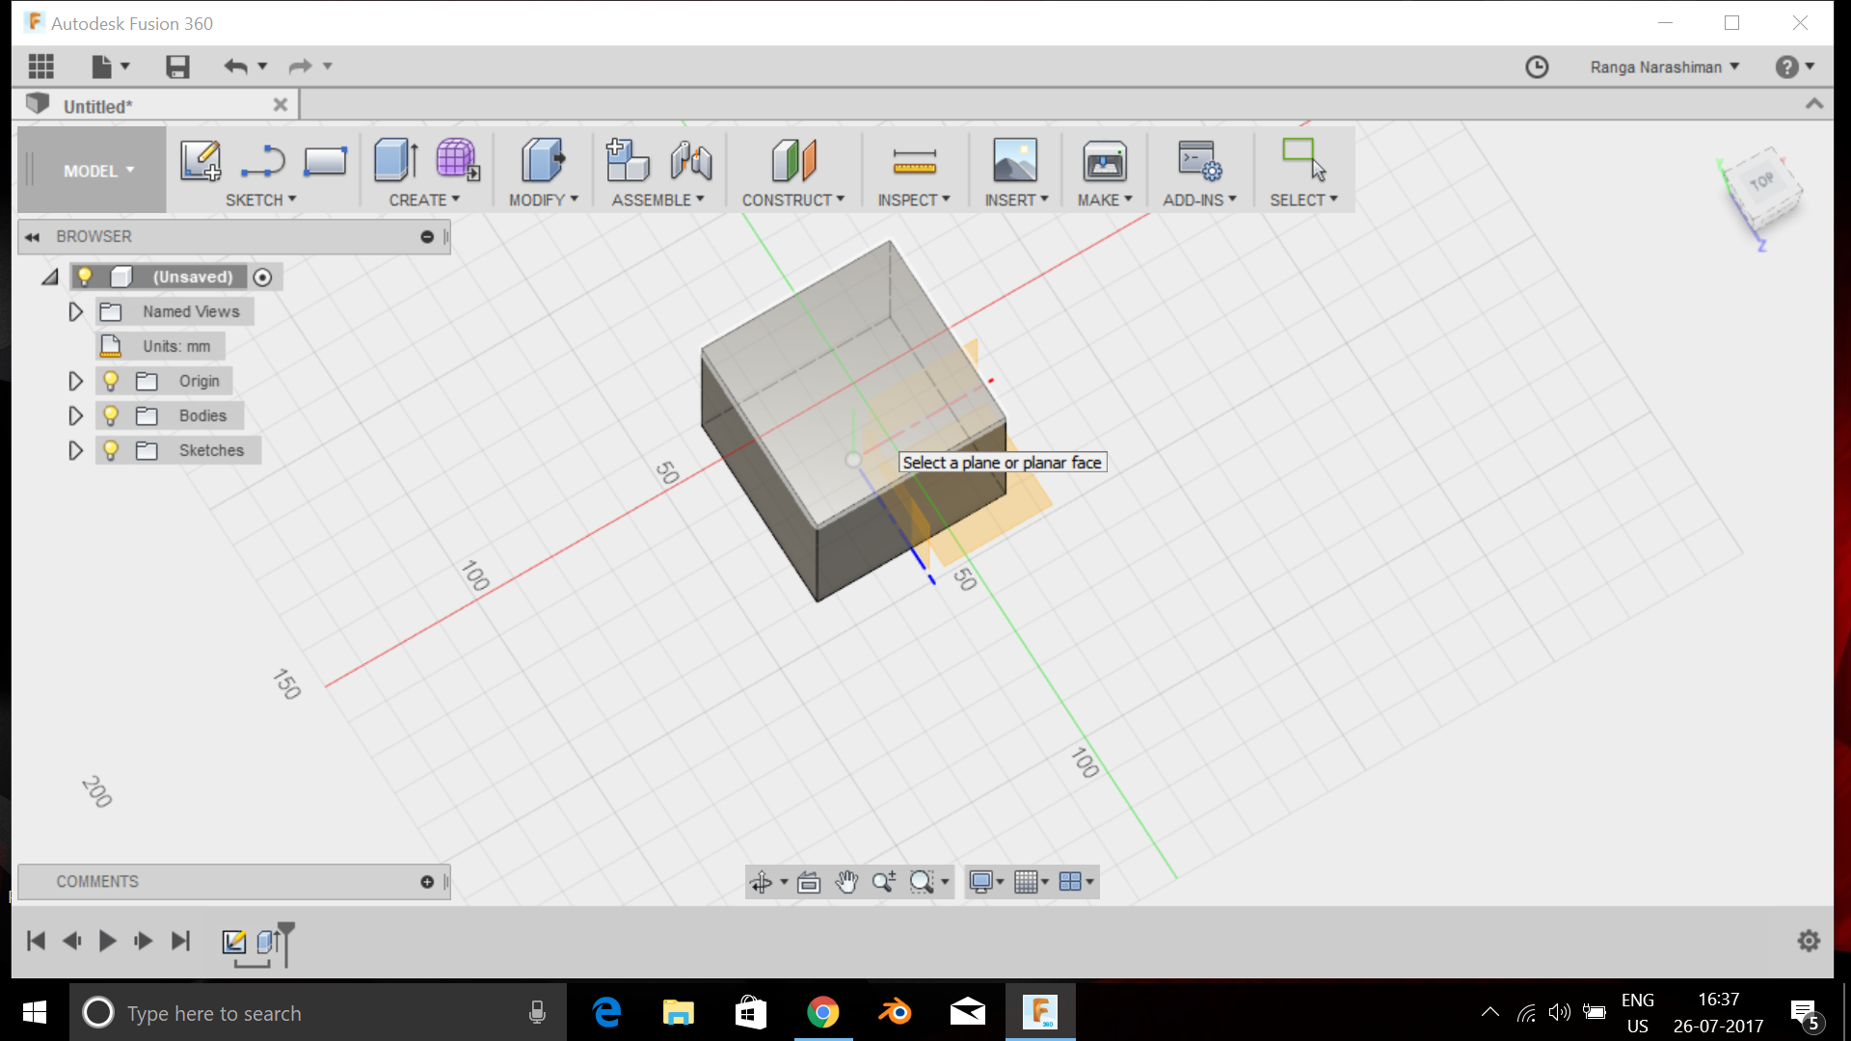1851x1041 pixels.
Task: Click the Orbit navigation tool
Action: (762, 882)
